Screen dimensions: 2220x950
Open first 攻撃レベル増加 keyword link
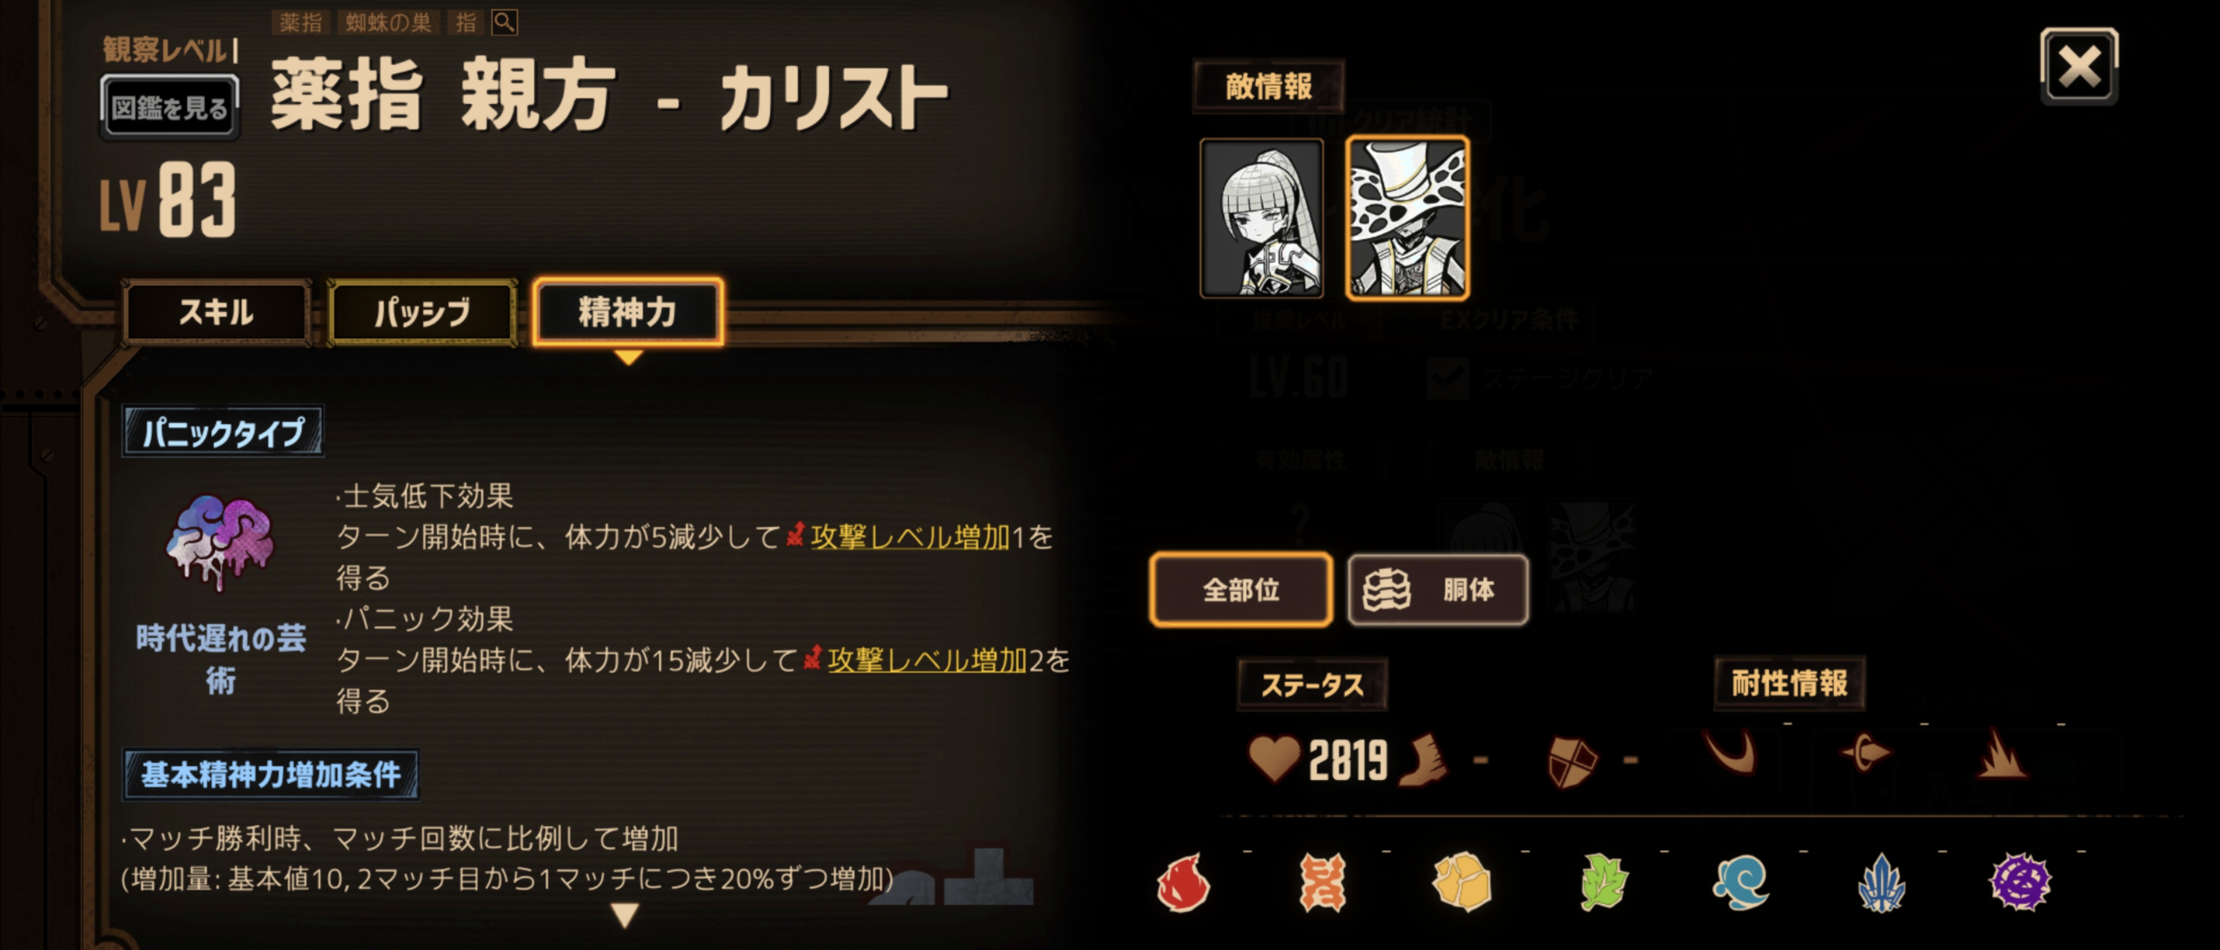click(909, 537)
